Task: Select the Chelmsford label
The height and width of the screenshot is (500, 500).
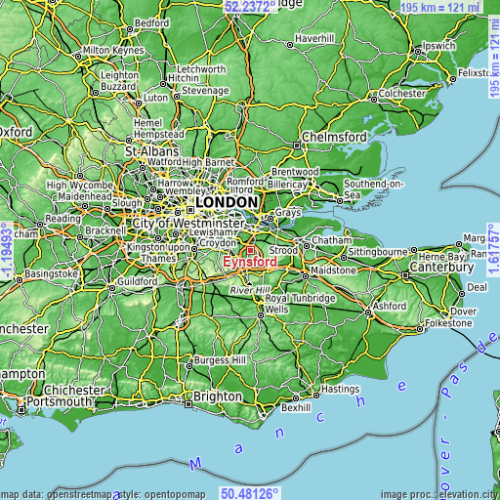Action: coord(334,137)
